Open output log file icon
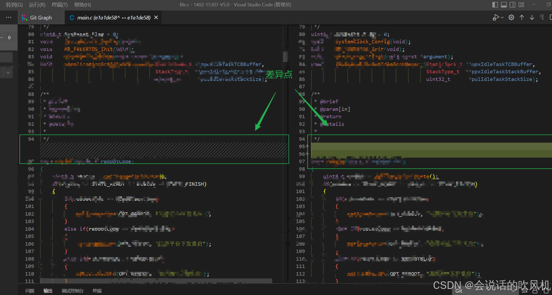Screen dimensions: 552x295 [x=546, y=291]
